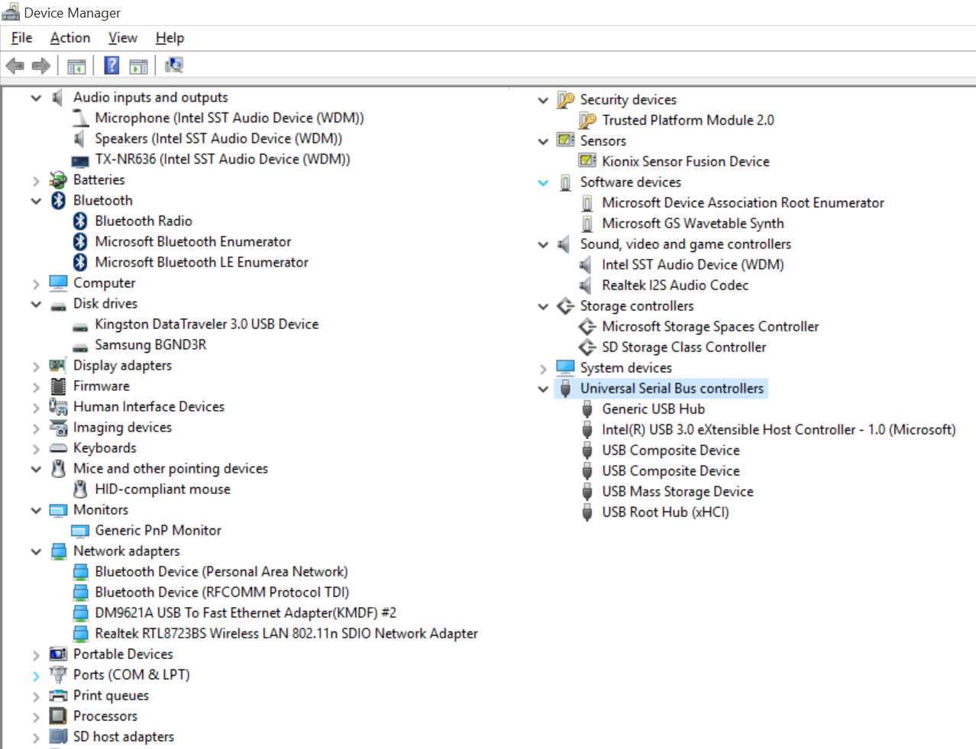Click the HID-compliant mouse icon
This screenshot has height=749, width=976.
(80, 489)
